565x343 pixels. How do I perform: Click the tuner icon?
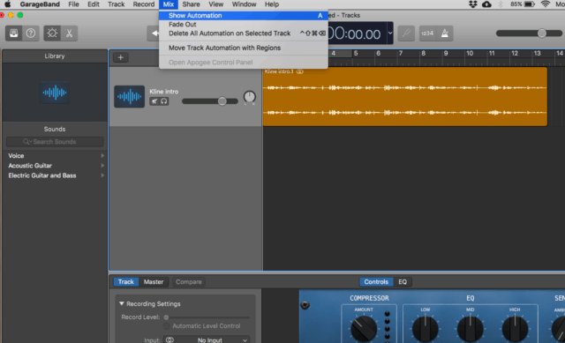click(406, 34)
